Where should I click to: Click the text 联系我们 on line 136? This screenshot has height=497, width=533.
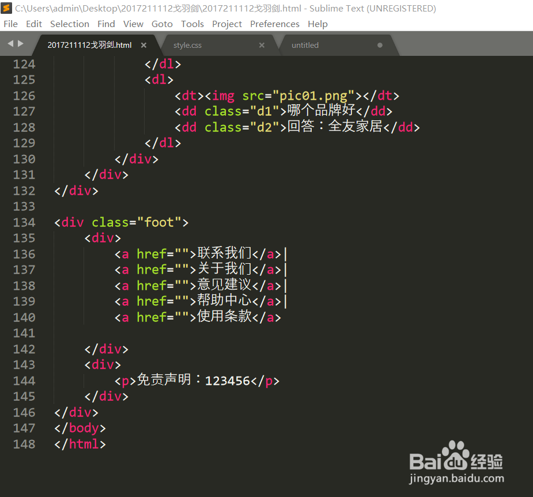[224, 253]
